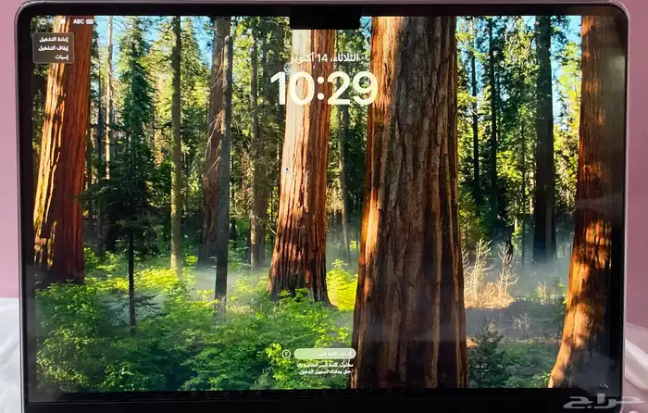
Task: Click the green ferns left of the password field
Action: point(185,343)
